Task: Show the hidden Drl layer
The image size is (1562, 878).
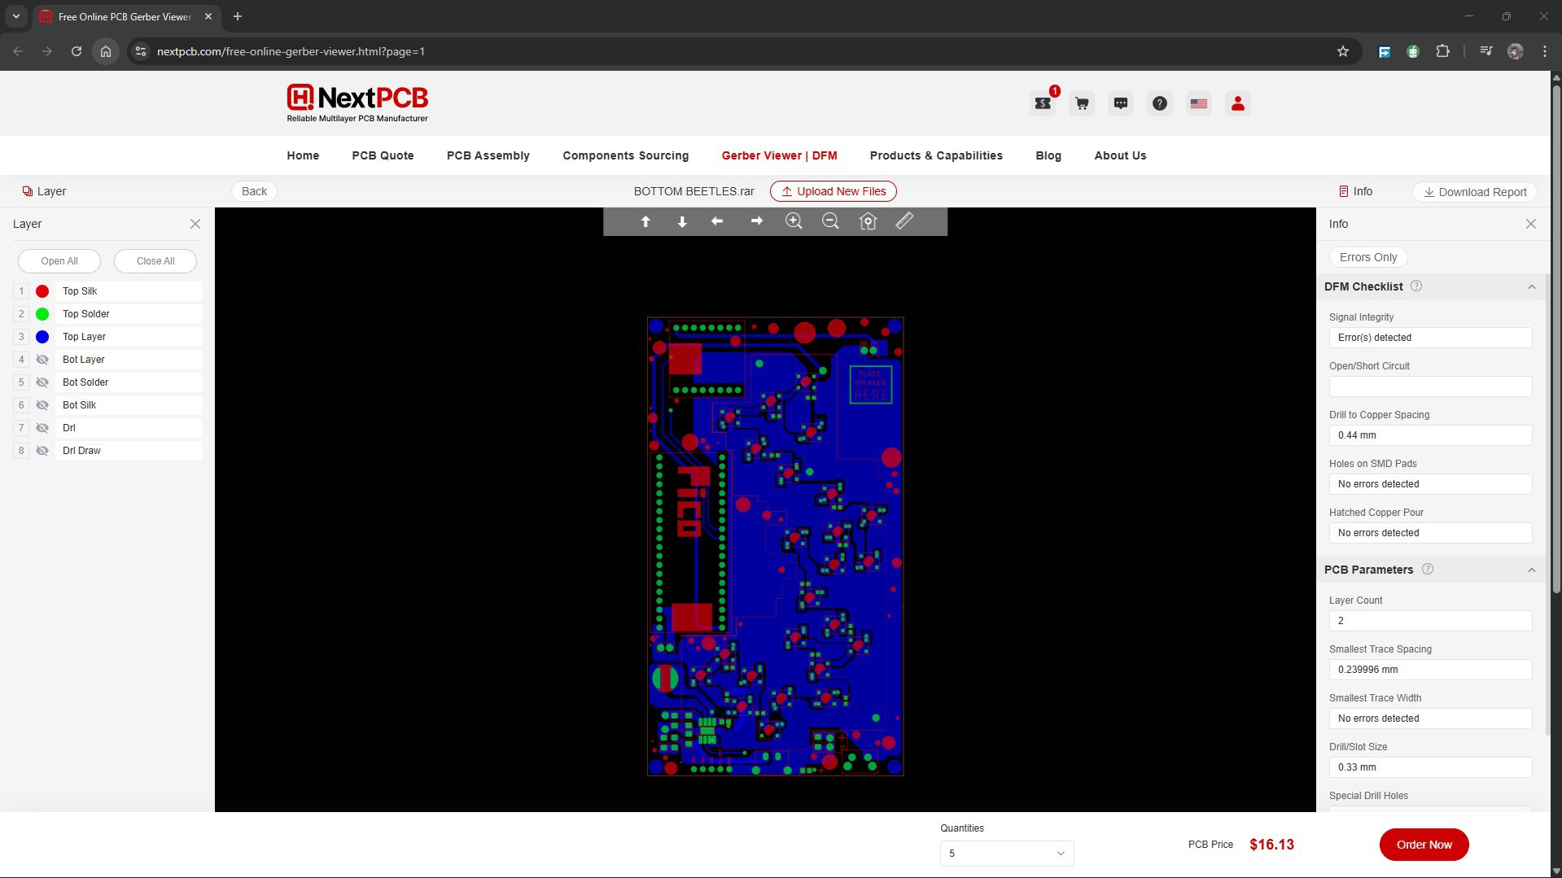Action: tap(42, 428)
